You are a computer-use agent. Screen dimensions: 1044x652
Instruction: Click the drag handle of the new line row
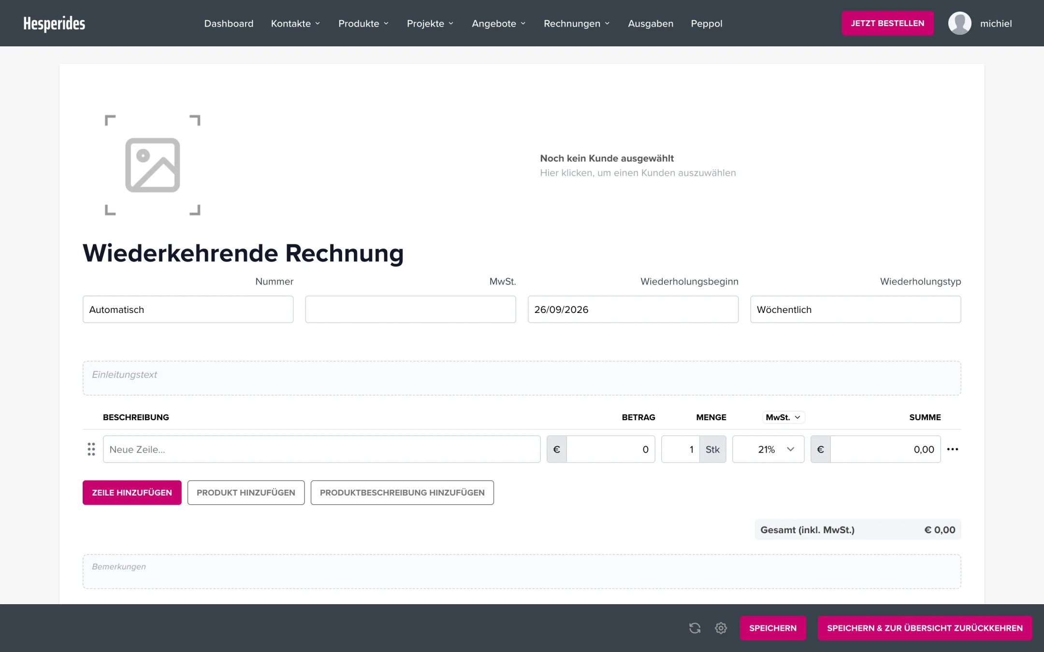(x=91, y=449)
